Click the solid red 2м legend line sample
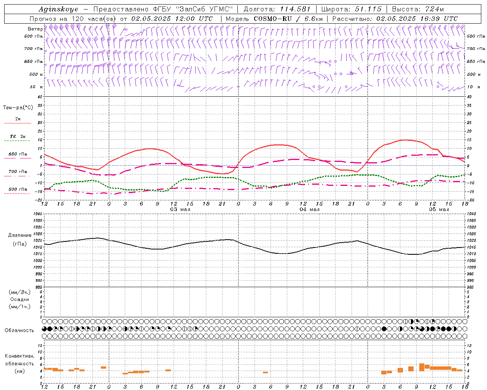 pyautogui.click(x=18, y=123)
